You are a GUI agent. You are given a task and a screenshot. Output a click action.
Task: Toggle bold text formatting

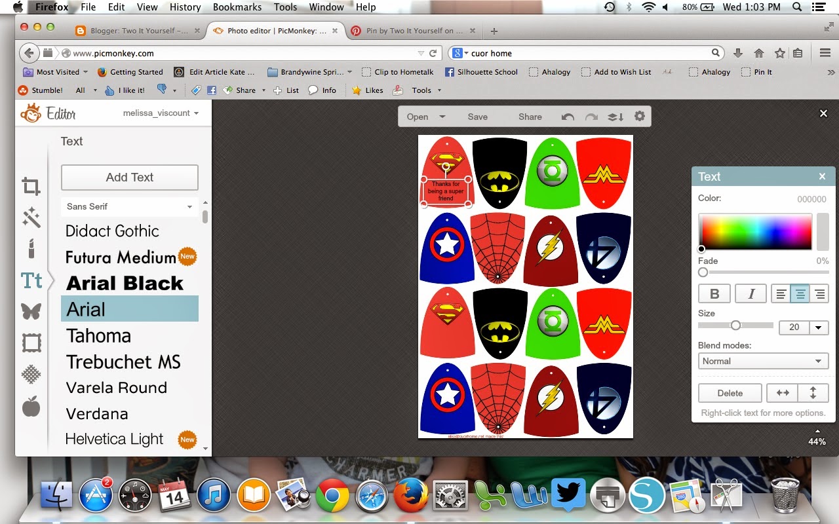[714, 294]
